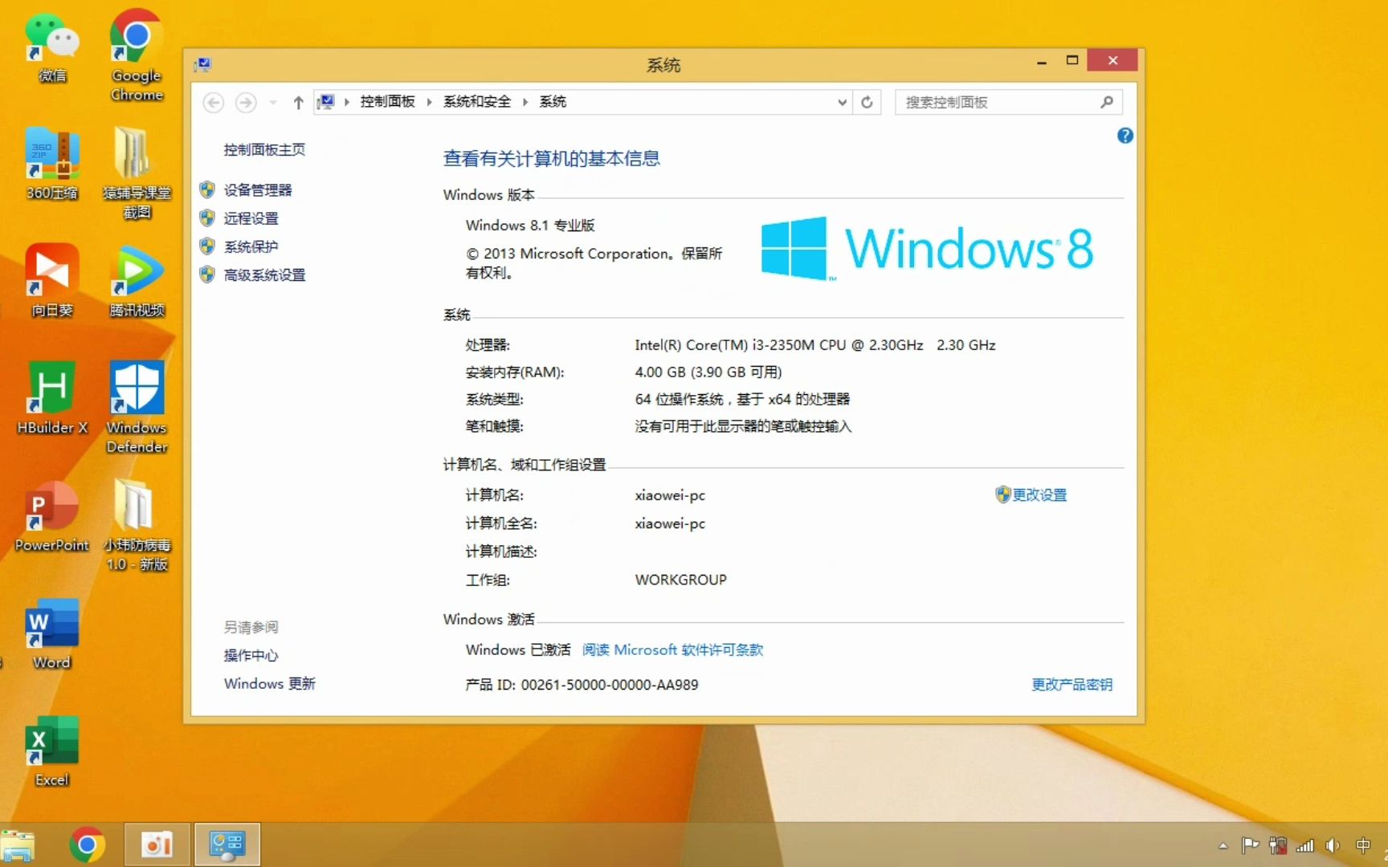Image resolution: width=1388 pixels, height=867 pixels.
Task: Expand arrow before 控制面板 in breadcrumb
Action: [347, 102]
